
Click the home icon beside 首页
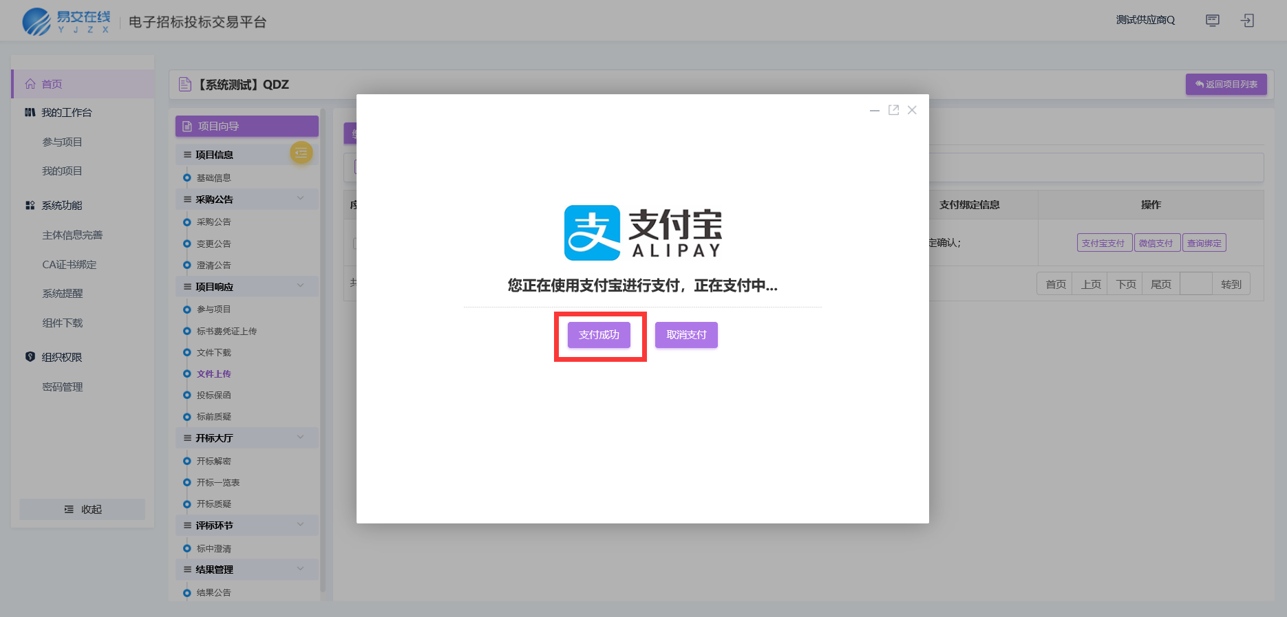tap(30, 84)
